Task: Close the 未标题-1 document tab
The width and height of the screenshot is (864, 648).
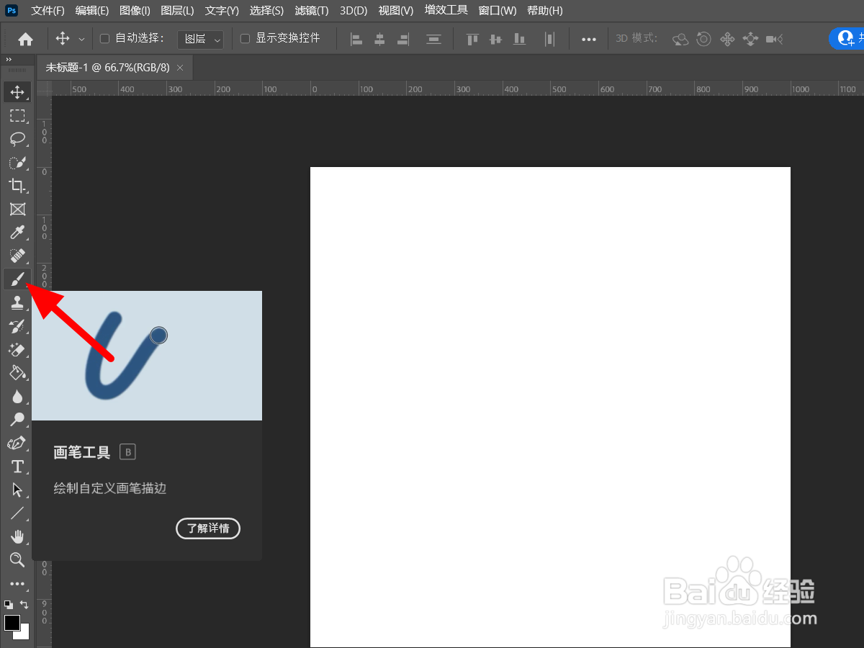Action: [x=180, y=68]
